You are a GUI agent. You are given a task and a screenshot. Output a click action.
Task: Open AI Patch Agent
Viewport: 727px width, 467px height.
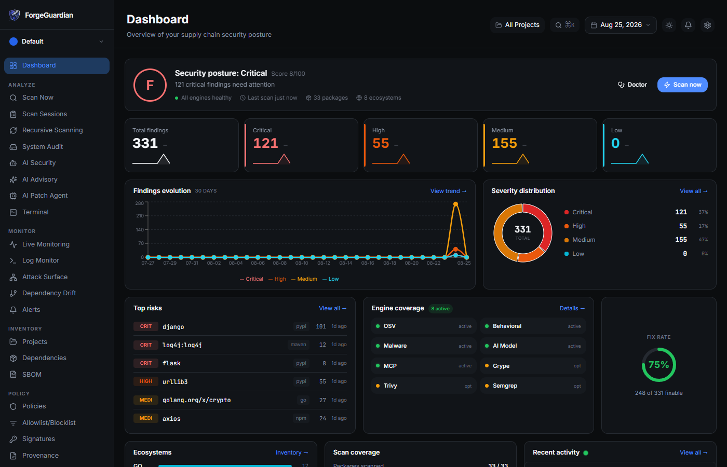(57, 196)
